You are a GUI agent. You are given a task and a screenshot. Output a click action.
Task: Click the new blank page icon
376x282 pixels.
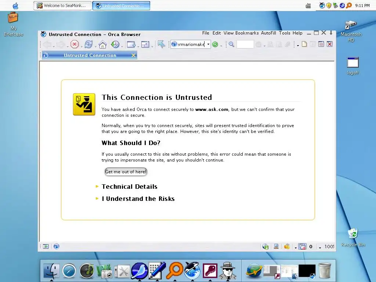(304, 44)
